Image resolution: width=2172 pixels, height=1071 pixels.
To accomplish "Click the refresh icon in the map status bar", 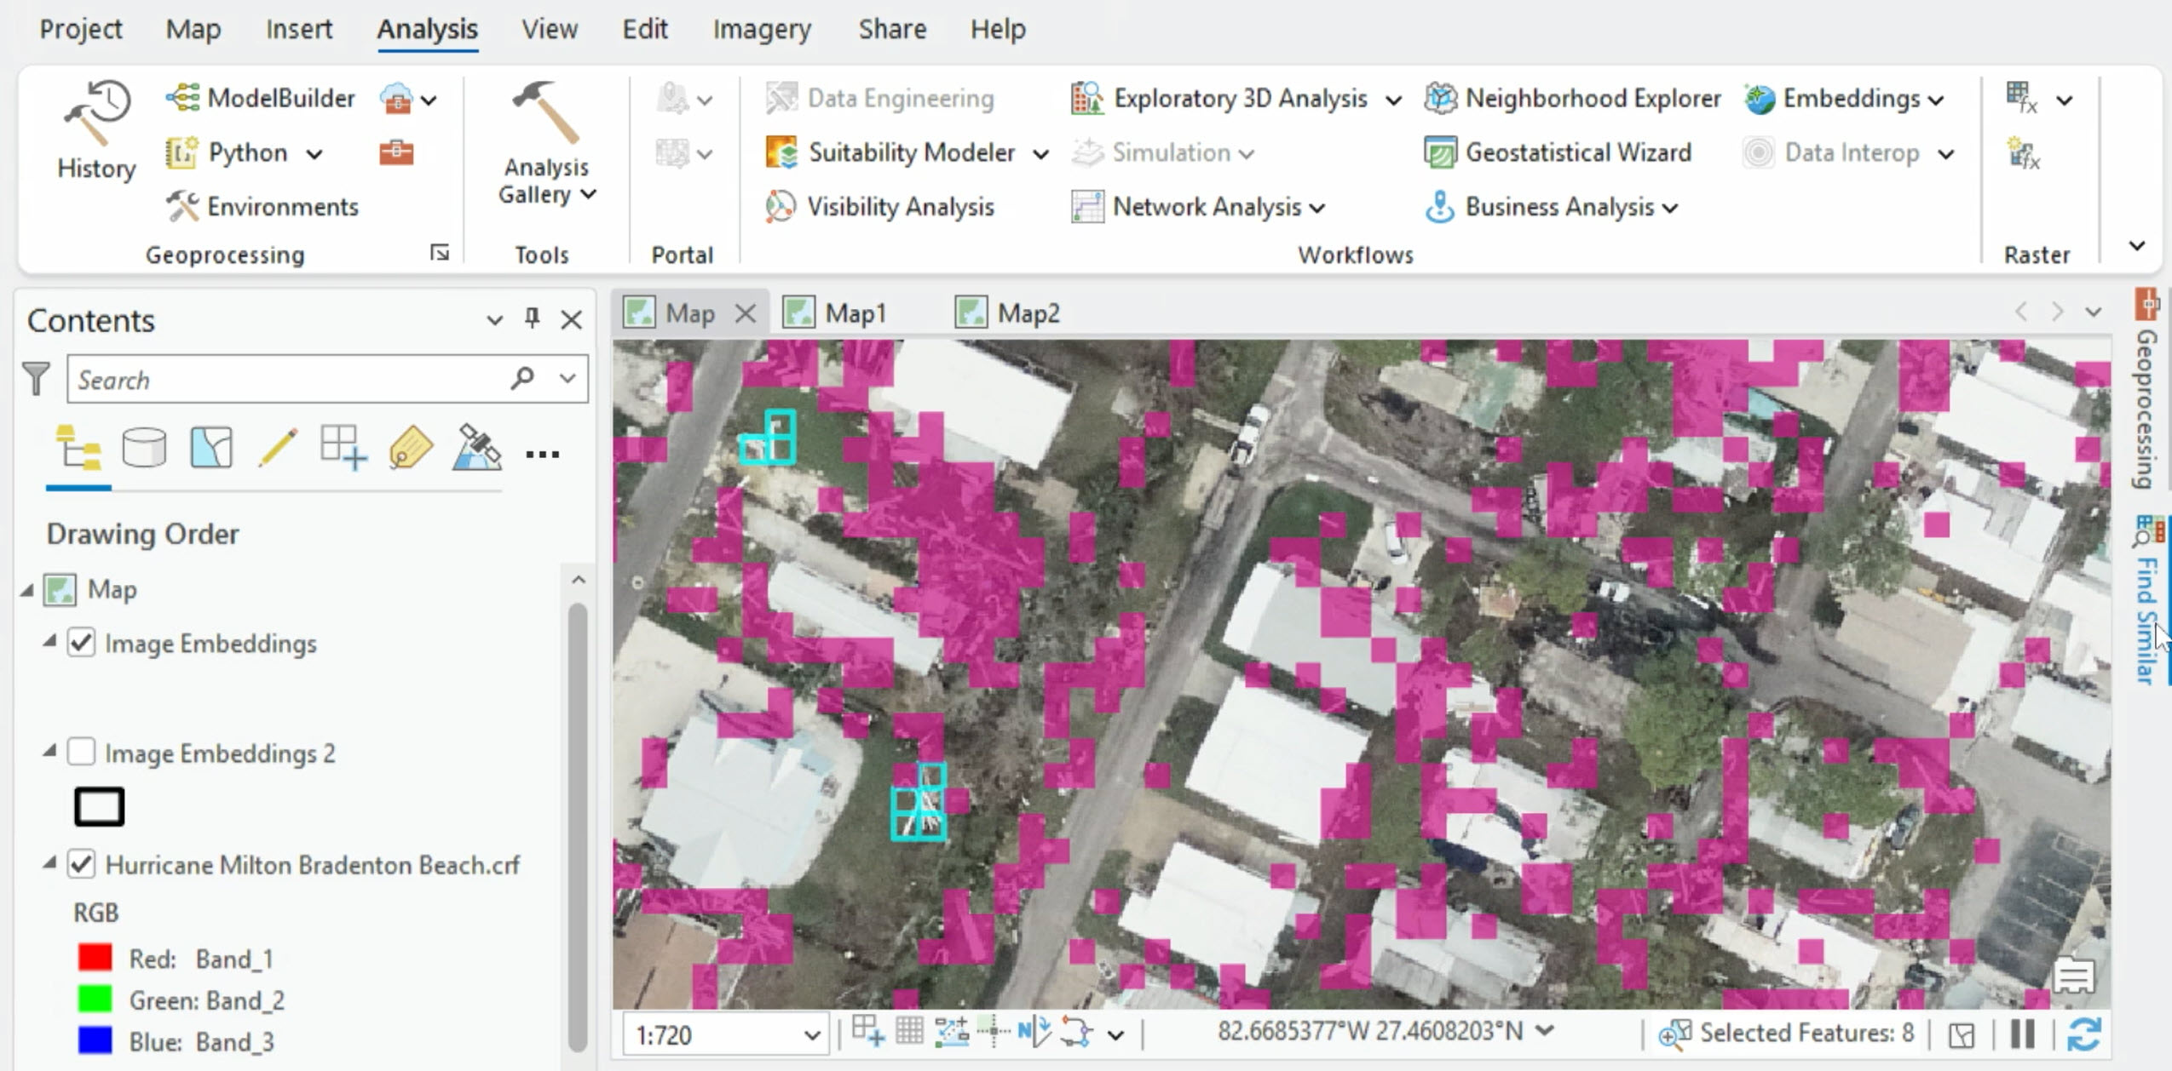I will (2083, 1035).
